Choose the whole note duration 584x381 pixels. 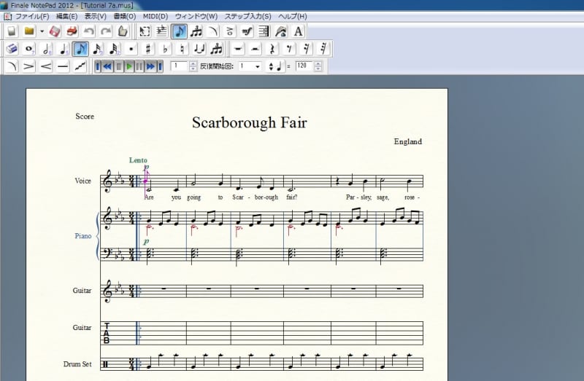point(30,49)
